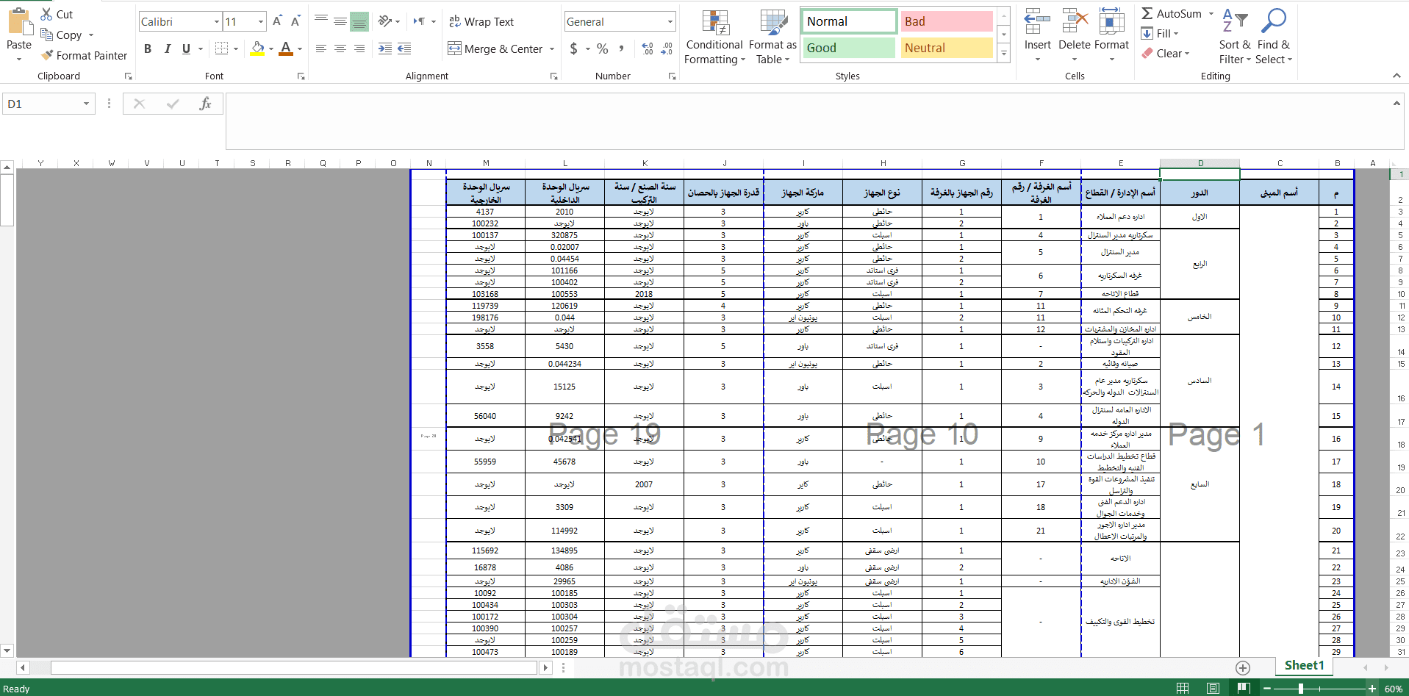Click the Accounting dollar format icon
Image resolution: width=1409 pixels, height=696 pixels.
coord(574,49)
